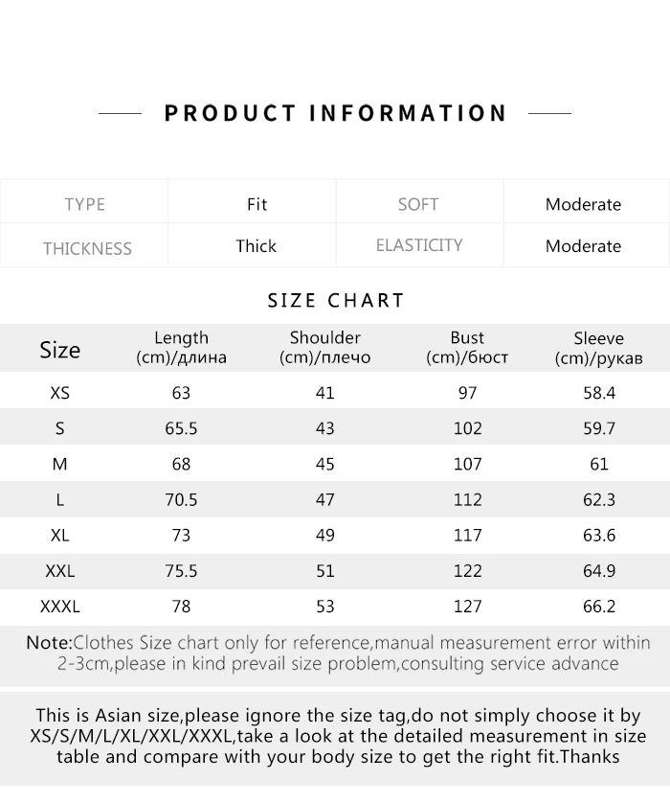The height and width of the screenshot is (803, 670).
Task: Select the XS size row label
Action: click(x=59, y=393)
